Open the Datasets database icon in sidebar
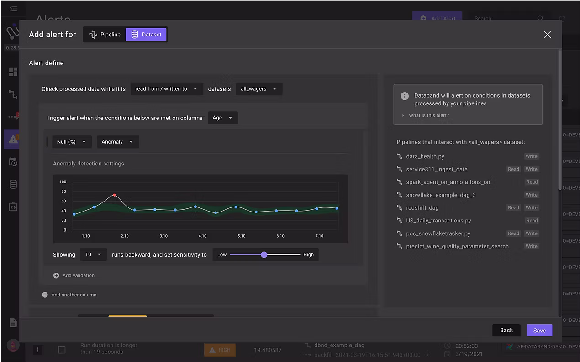 (x=13, y=184)
